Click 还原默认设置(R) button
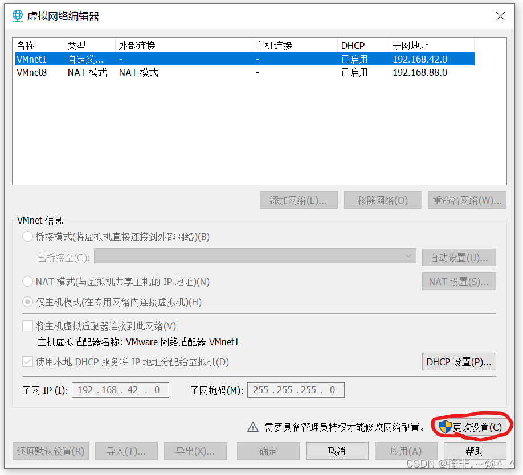The height and width of the screenshot is (475, 523). pyautogui.click(x=51, y=451)
